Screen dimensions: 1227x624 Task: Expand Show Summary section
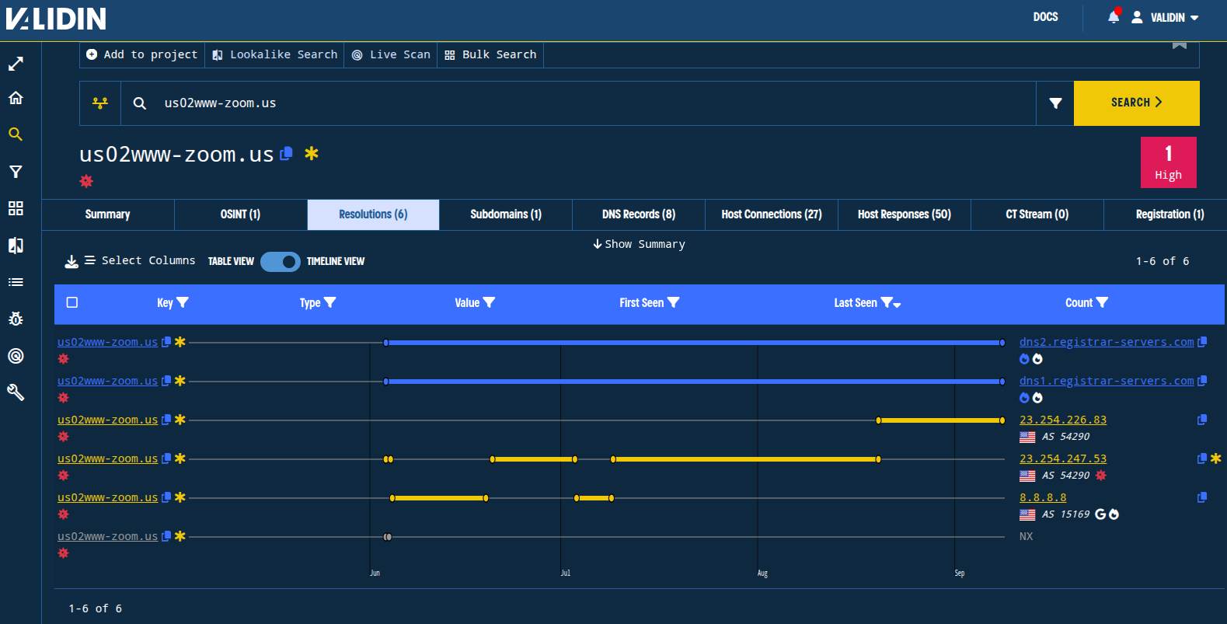[639, 244]
